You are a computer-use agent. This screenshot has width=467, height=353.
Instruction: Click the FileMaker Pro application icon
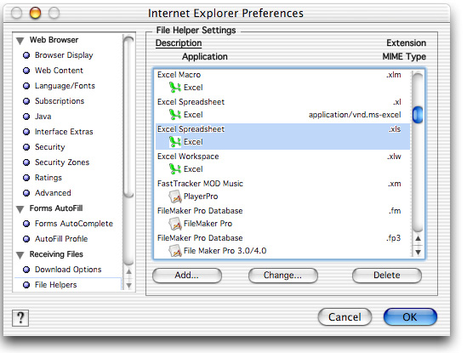point(175,224)
